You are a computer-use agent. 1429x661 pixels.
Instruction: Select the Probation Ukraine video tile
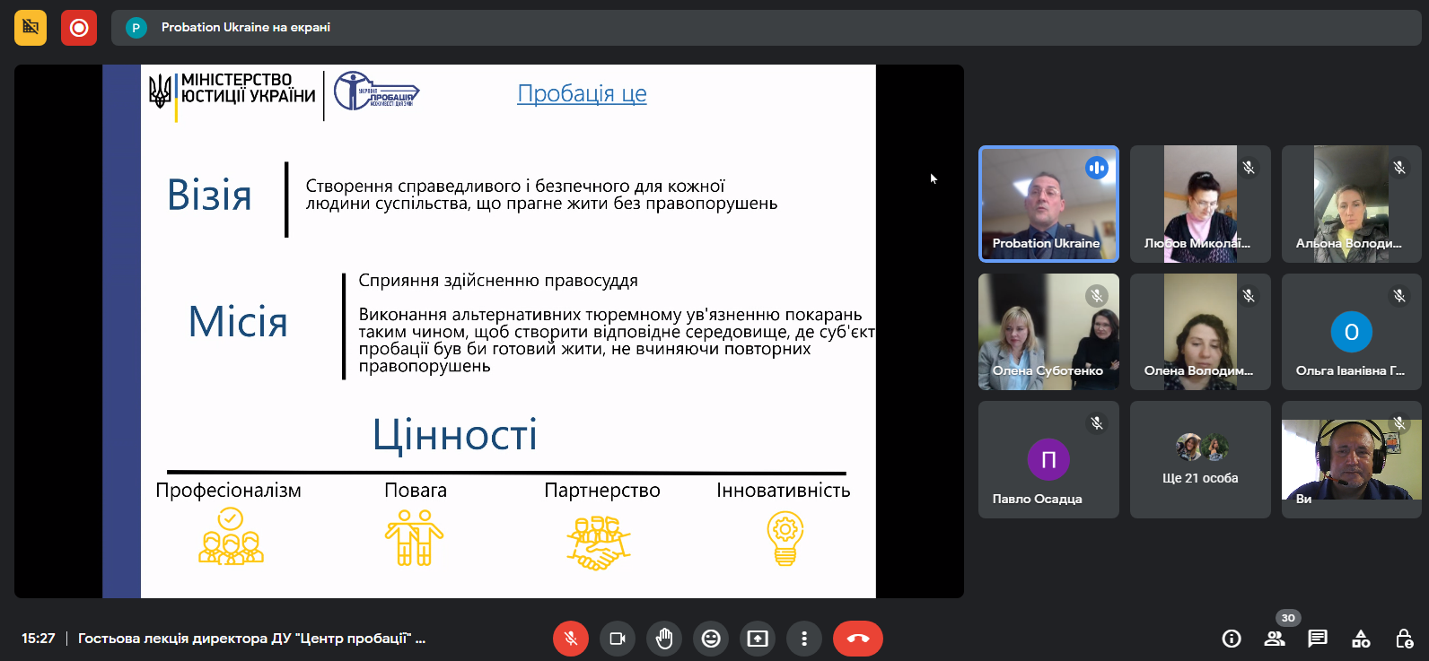(x=1048, y=204)
